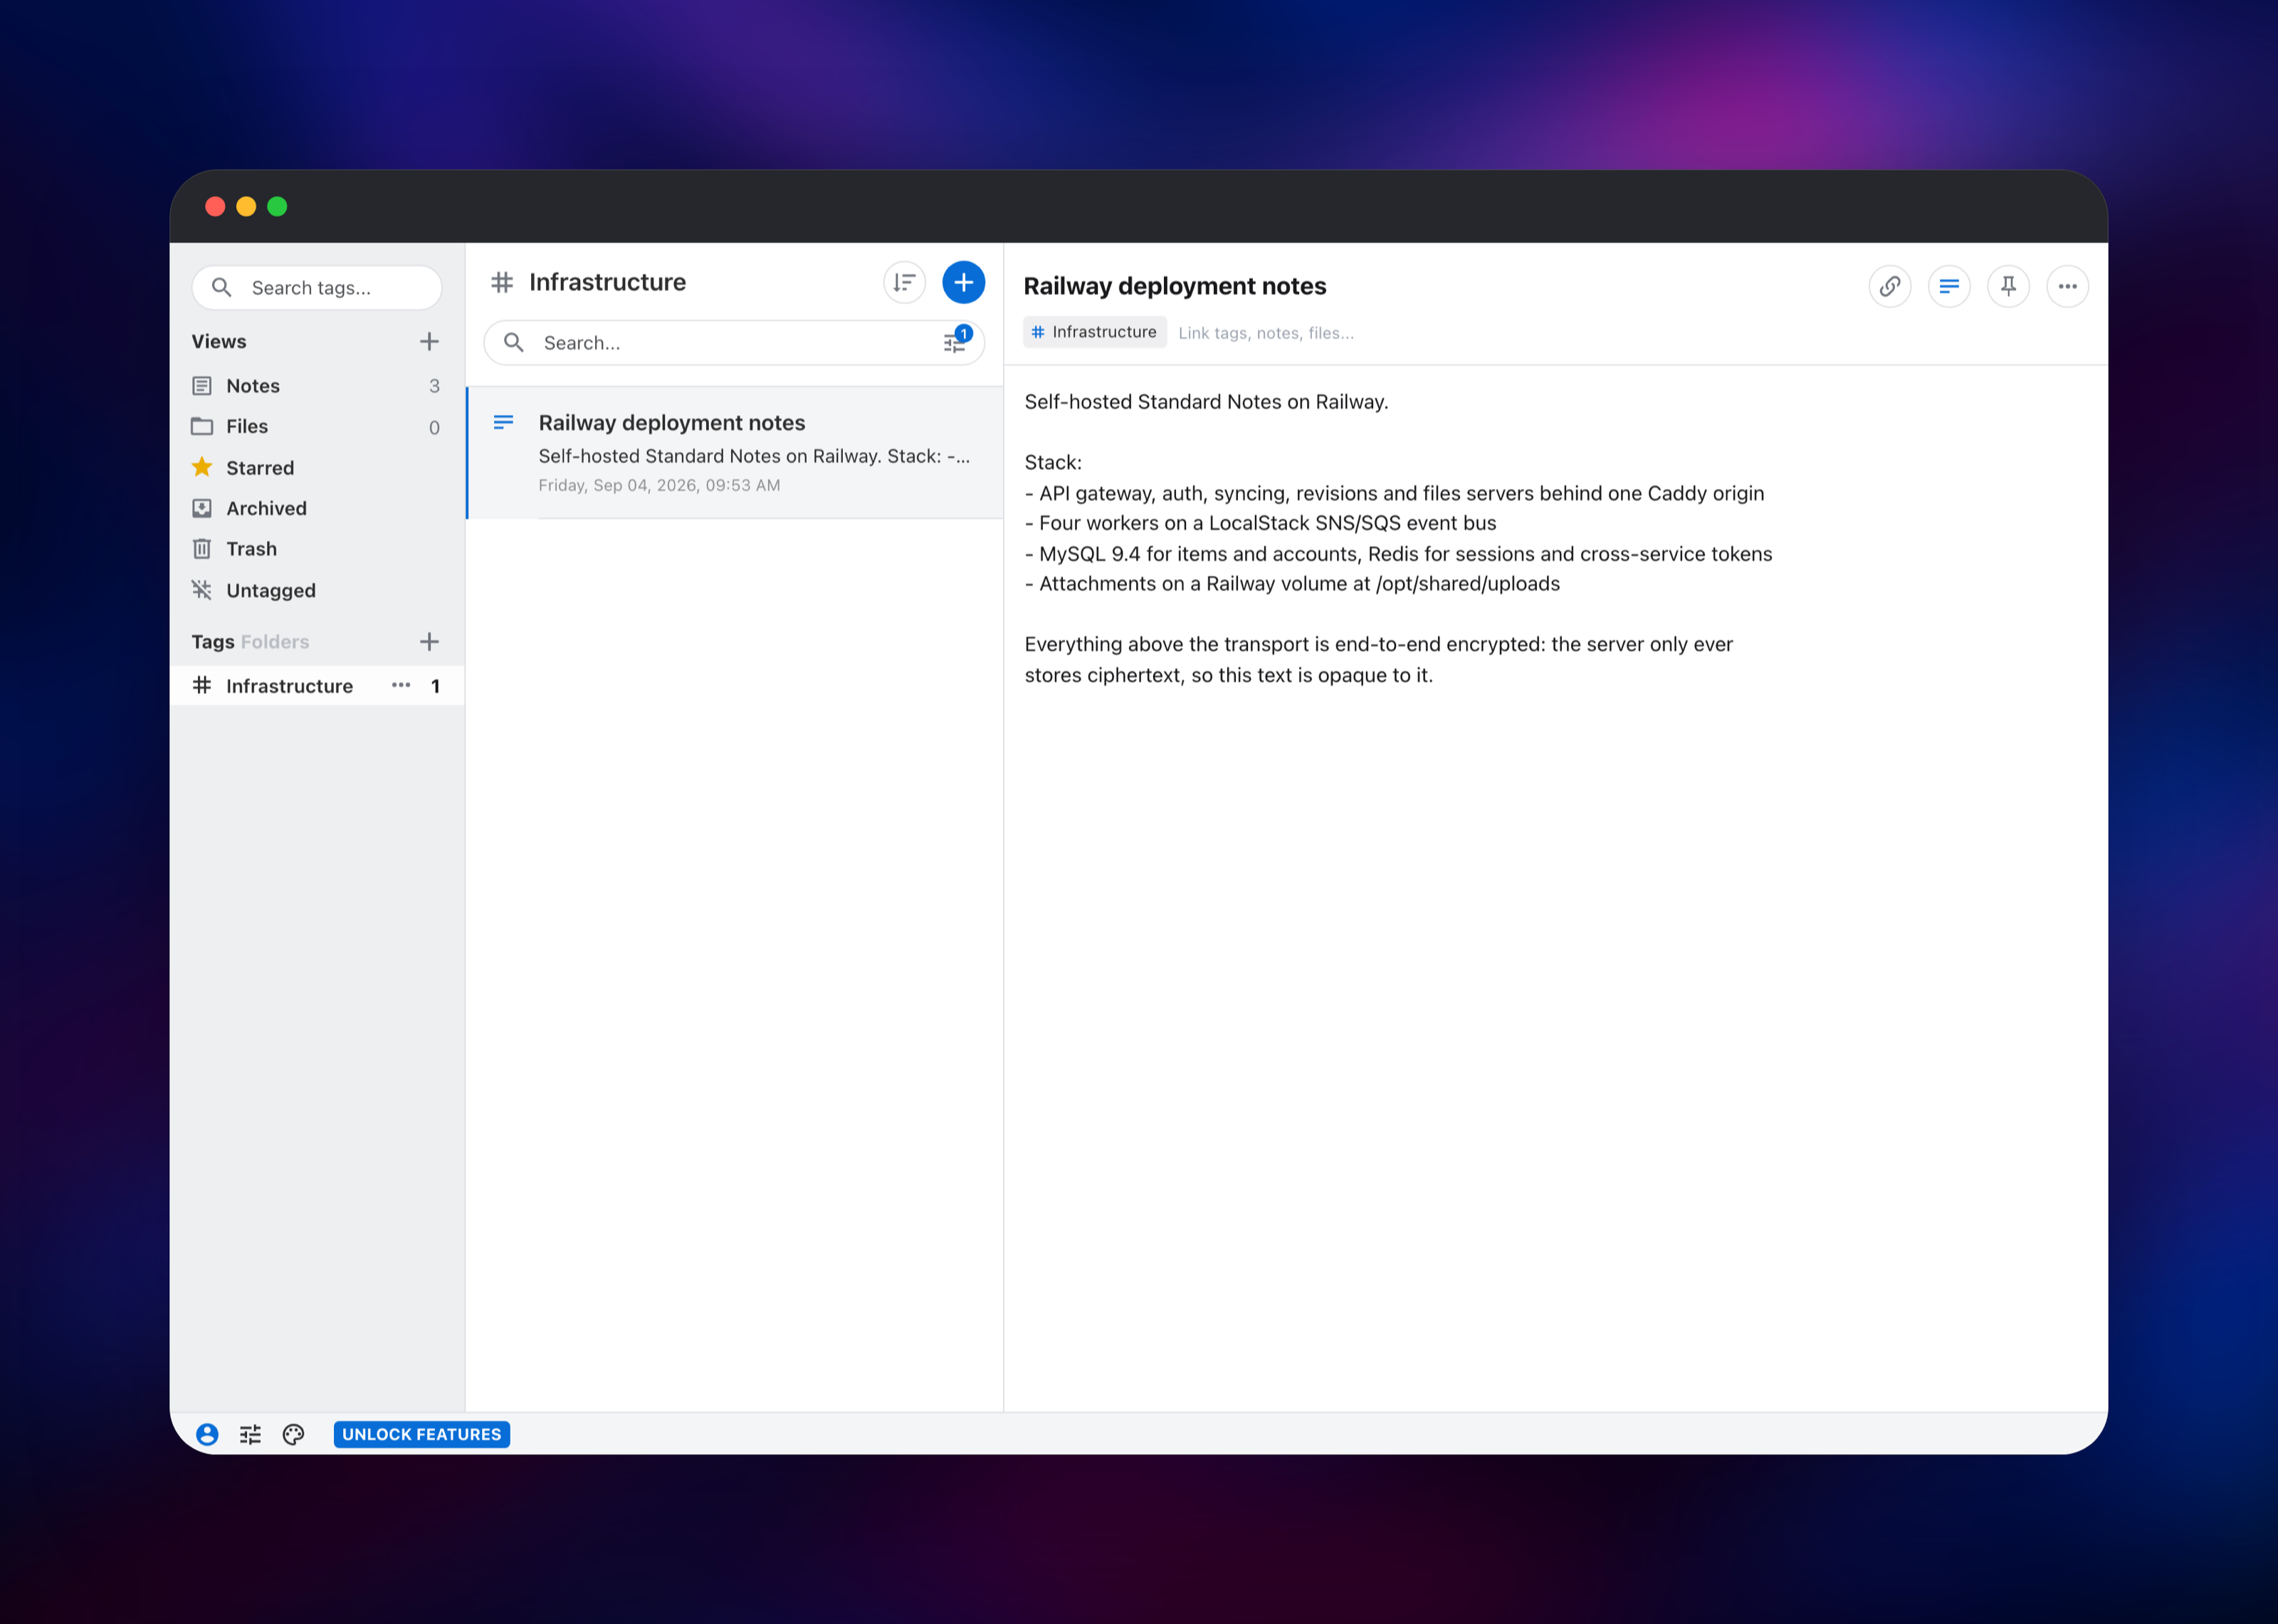Screen dimensions: 2278x1624
Task: Click the date 'Friday, Sep 04, 2026, 09:53 AM'
Action: pyautogui.click(x=660, y=486)
